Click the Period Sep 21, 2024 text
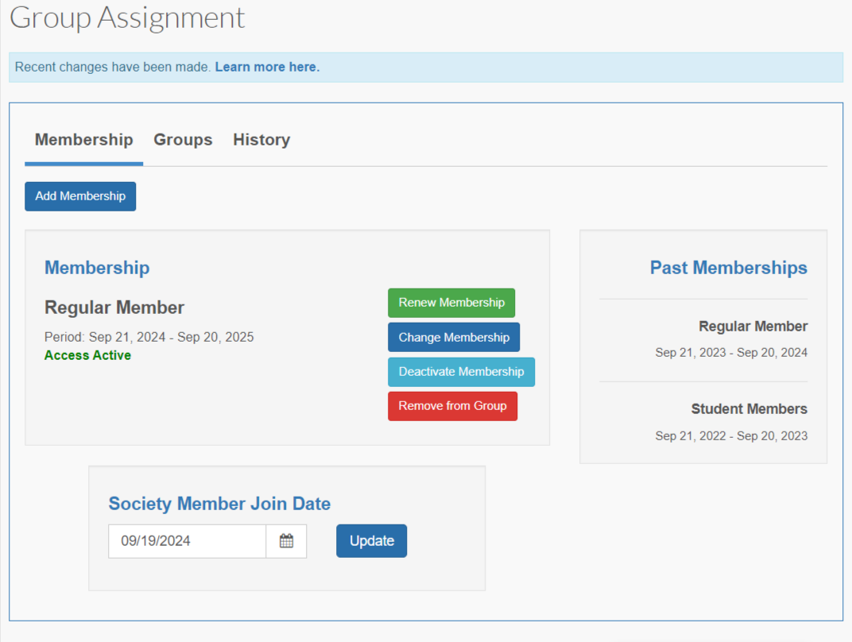Viewport: 852px width, 642px height. 149,337
